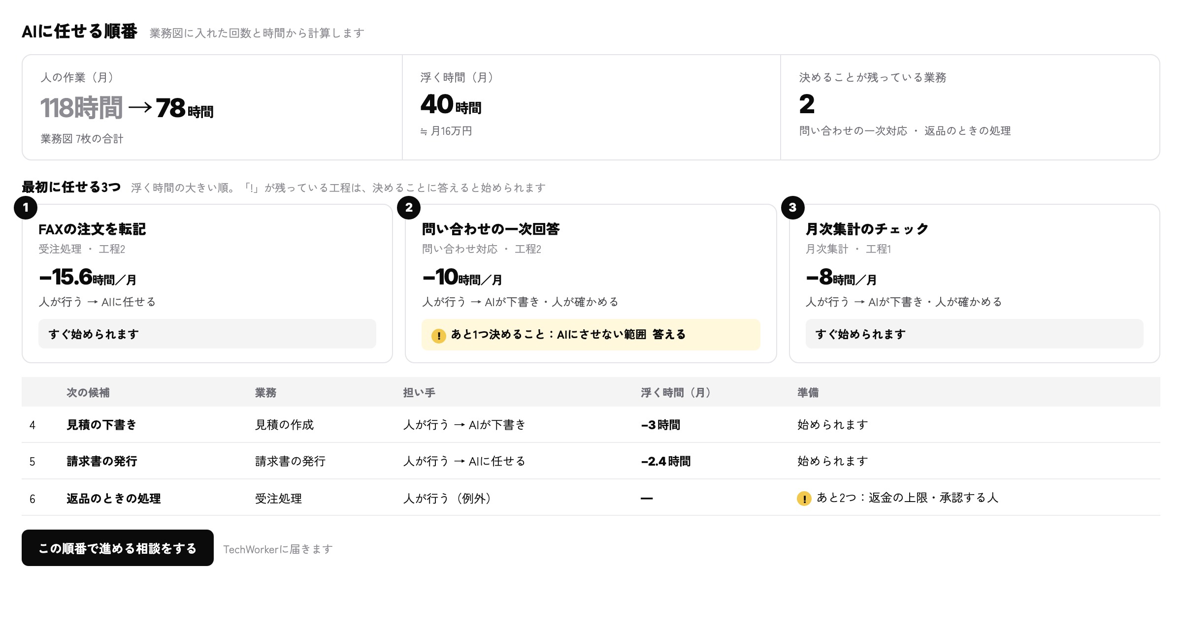Viewport: 1182px width, 630px height.
Task: Open the FAXの注文を転記 card title
Action: (92, 229)
